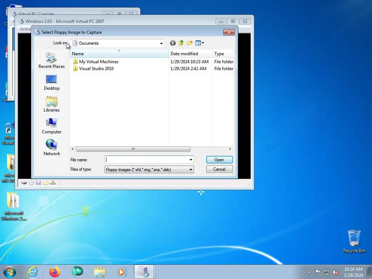Sort by Date modified column

coord(190,54)
